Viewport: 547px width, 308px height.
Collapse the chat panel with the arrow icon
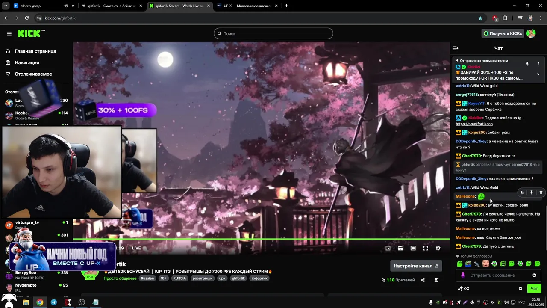point(456,48)
